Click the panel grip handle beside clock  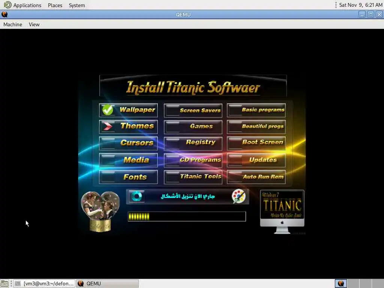pyautogui.click(x=336, y=5)
